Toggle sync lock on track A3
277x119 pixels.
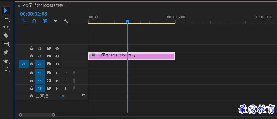(49, 88)
